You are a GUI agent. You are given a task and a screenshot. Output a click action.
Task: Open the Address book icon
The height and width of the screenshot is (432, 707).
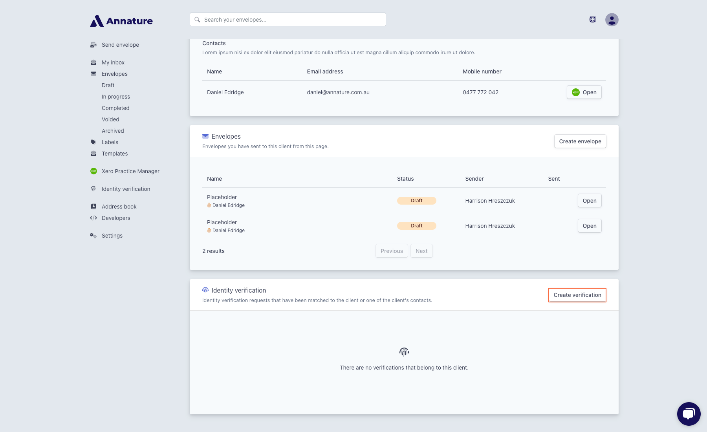(93, 206)
